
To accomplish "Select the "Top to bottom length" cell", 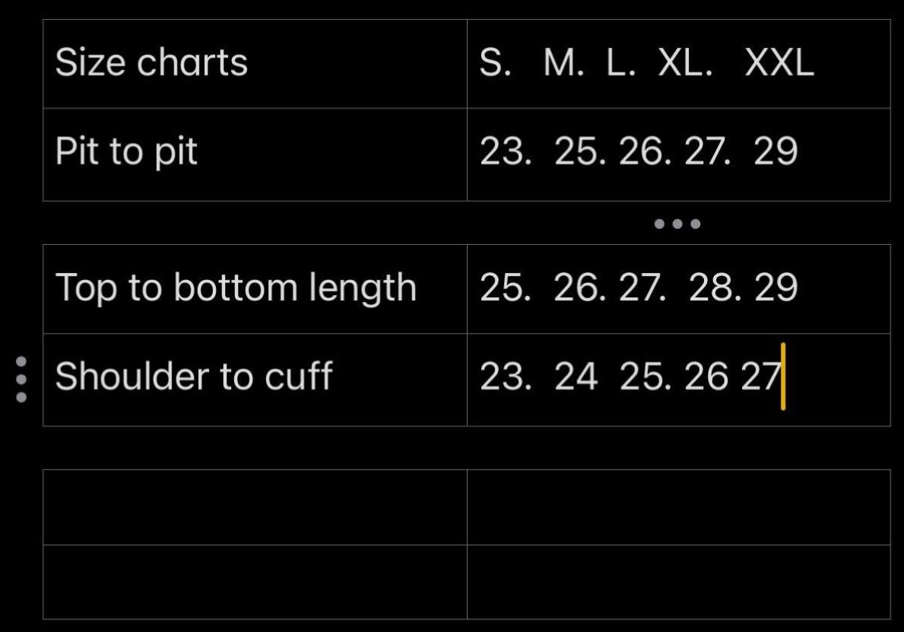I will [x=255, y=288].
